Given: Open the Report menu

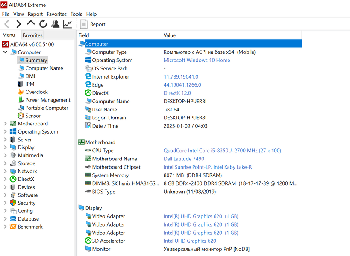Looking at the screenshot, I should point(35,14).
